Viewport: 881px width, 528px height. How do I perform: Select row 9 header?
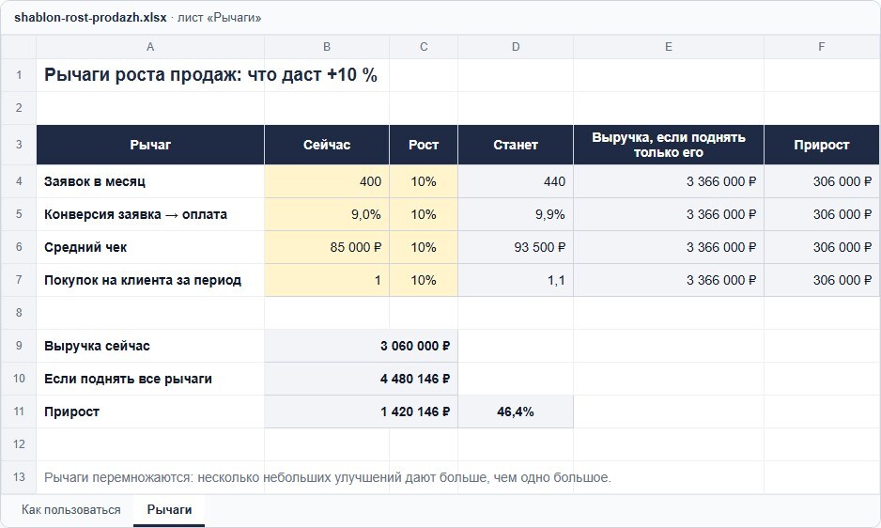[x=19, y=346]
